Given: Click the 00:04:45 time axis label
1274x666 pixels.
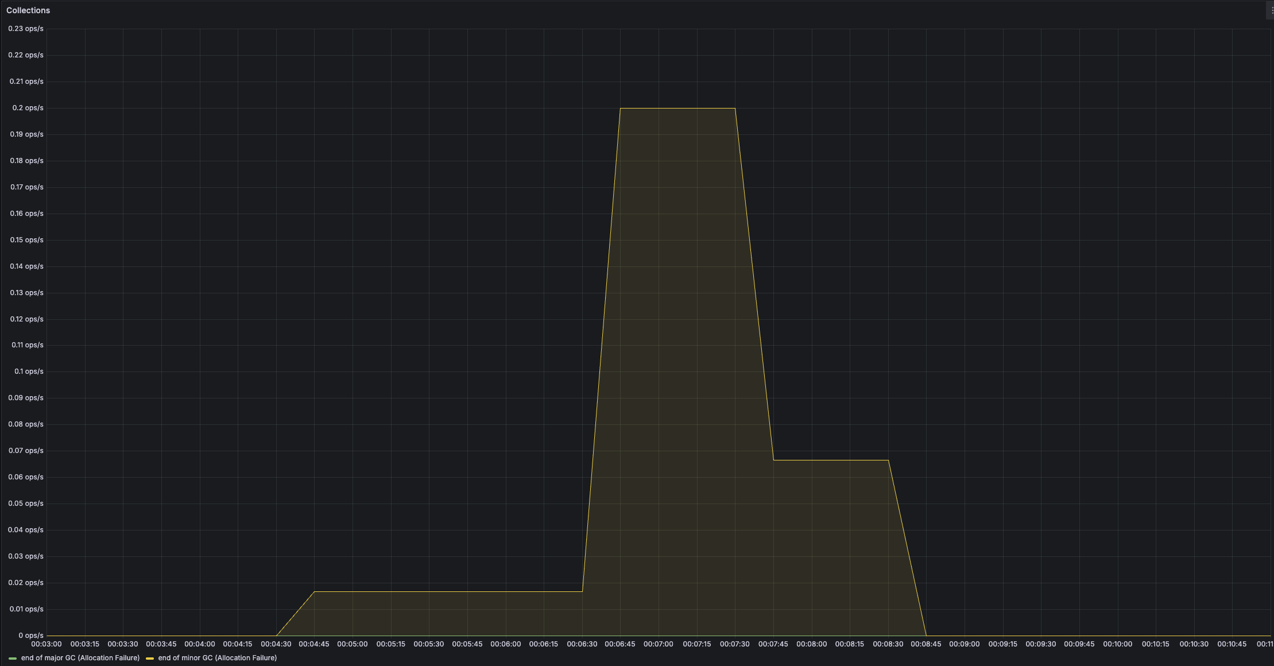Looking at the screenshot, I should (x=314, y=644).
